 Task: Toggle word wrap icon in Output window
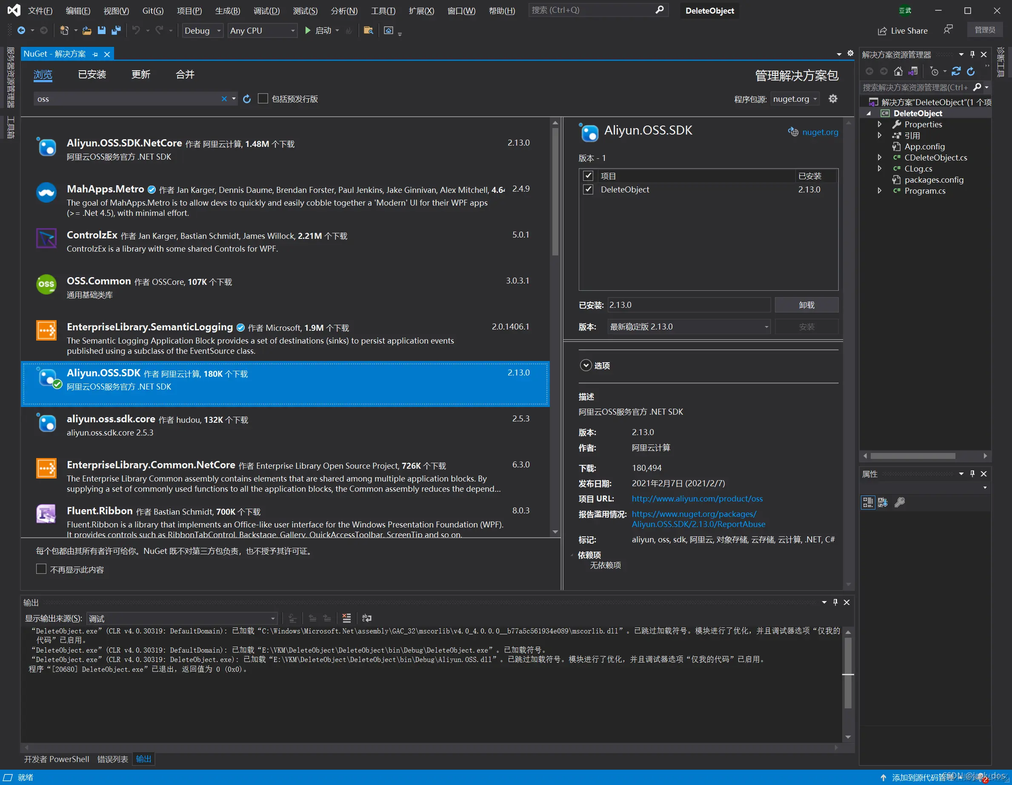pyautogui.click(x=366, y=618)
